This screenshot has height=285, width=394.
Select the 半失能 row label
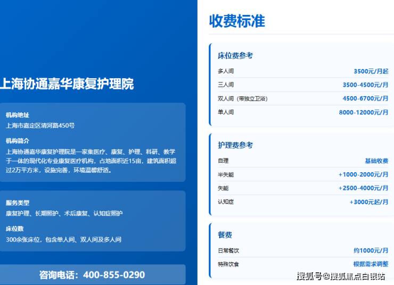226,174
